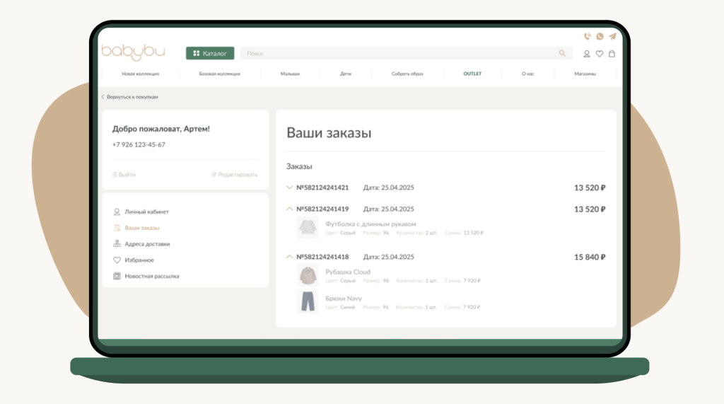724x404 pixels.
Task: Click the Поиск search field
Action: click(407, 54)
